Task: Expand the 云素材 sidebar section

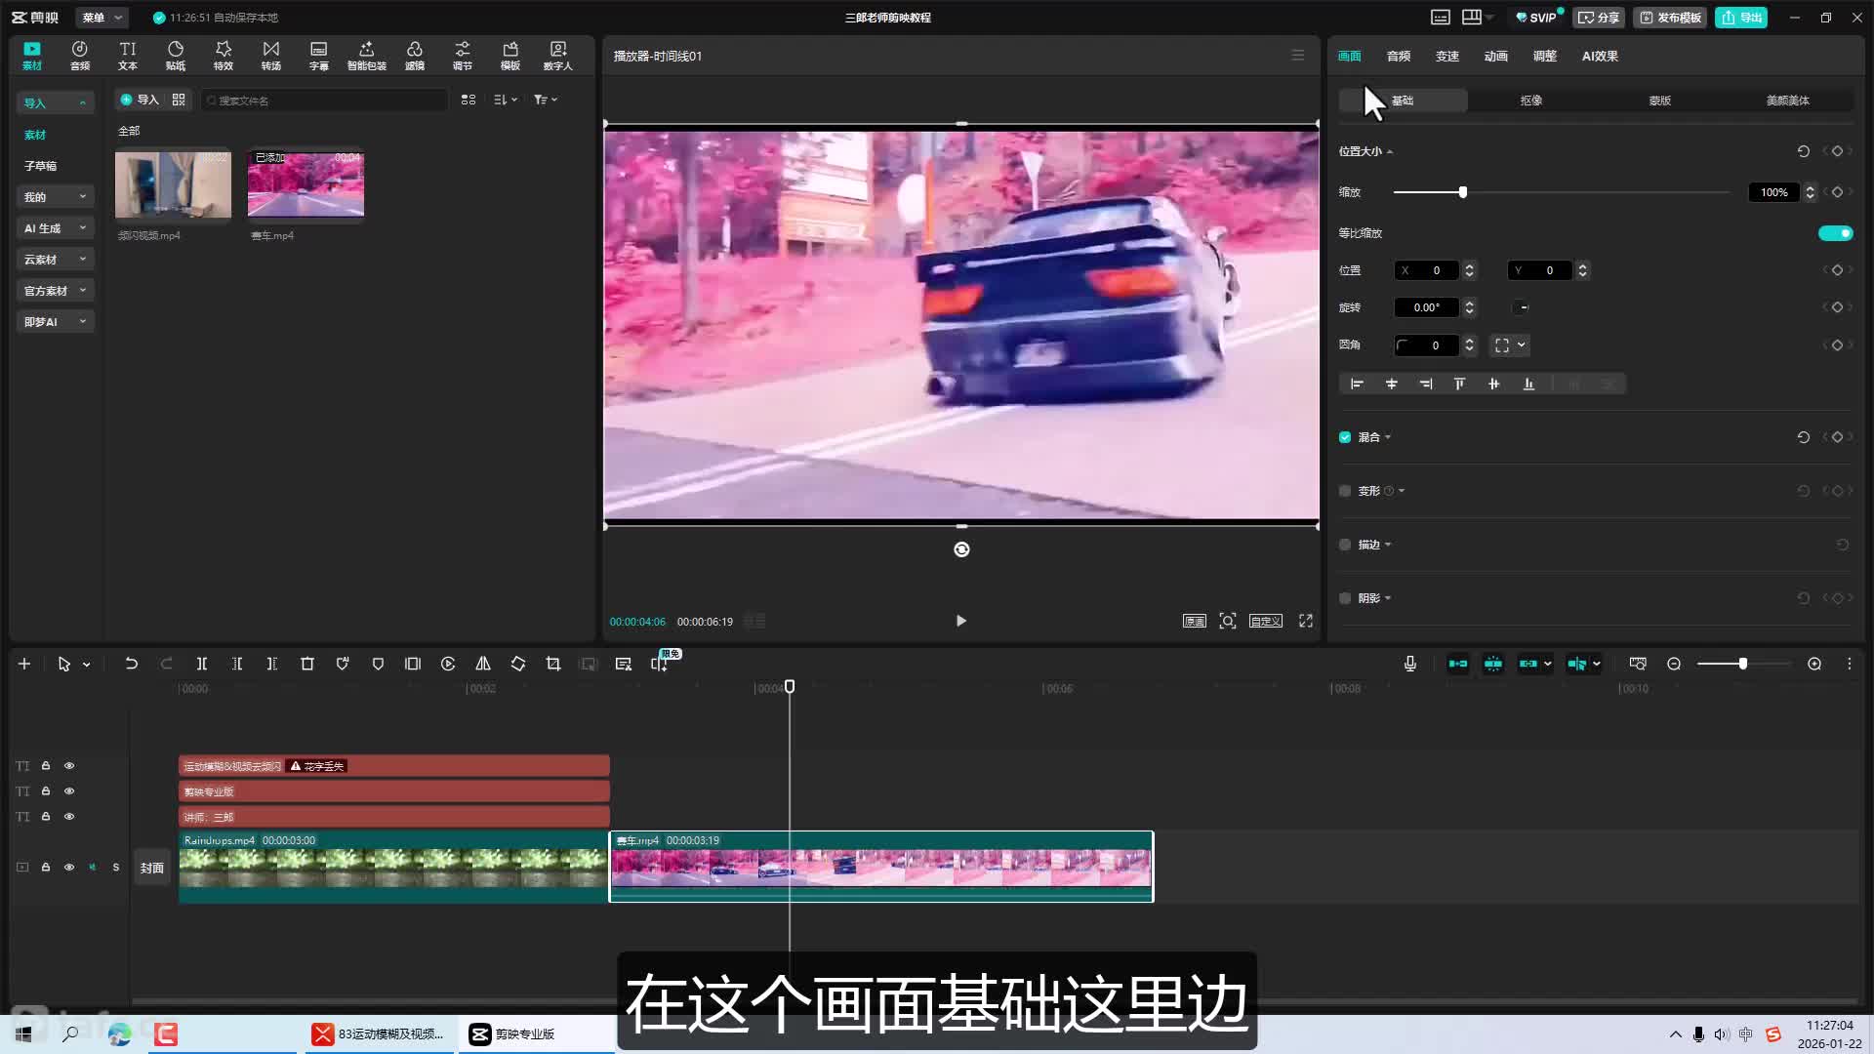Action: [x=55, y=260]
